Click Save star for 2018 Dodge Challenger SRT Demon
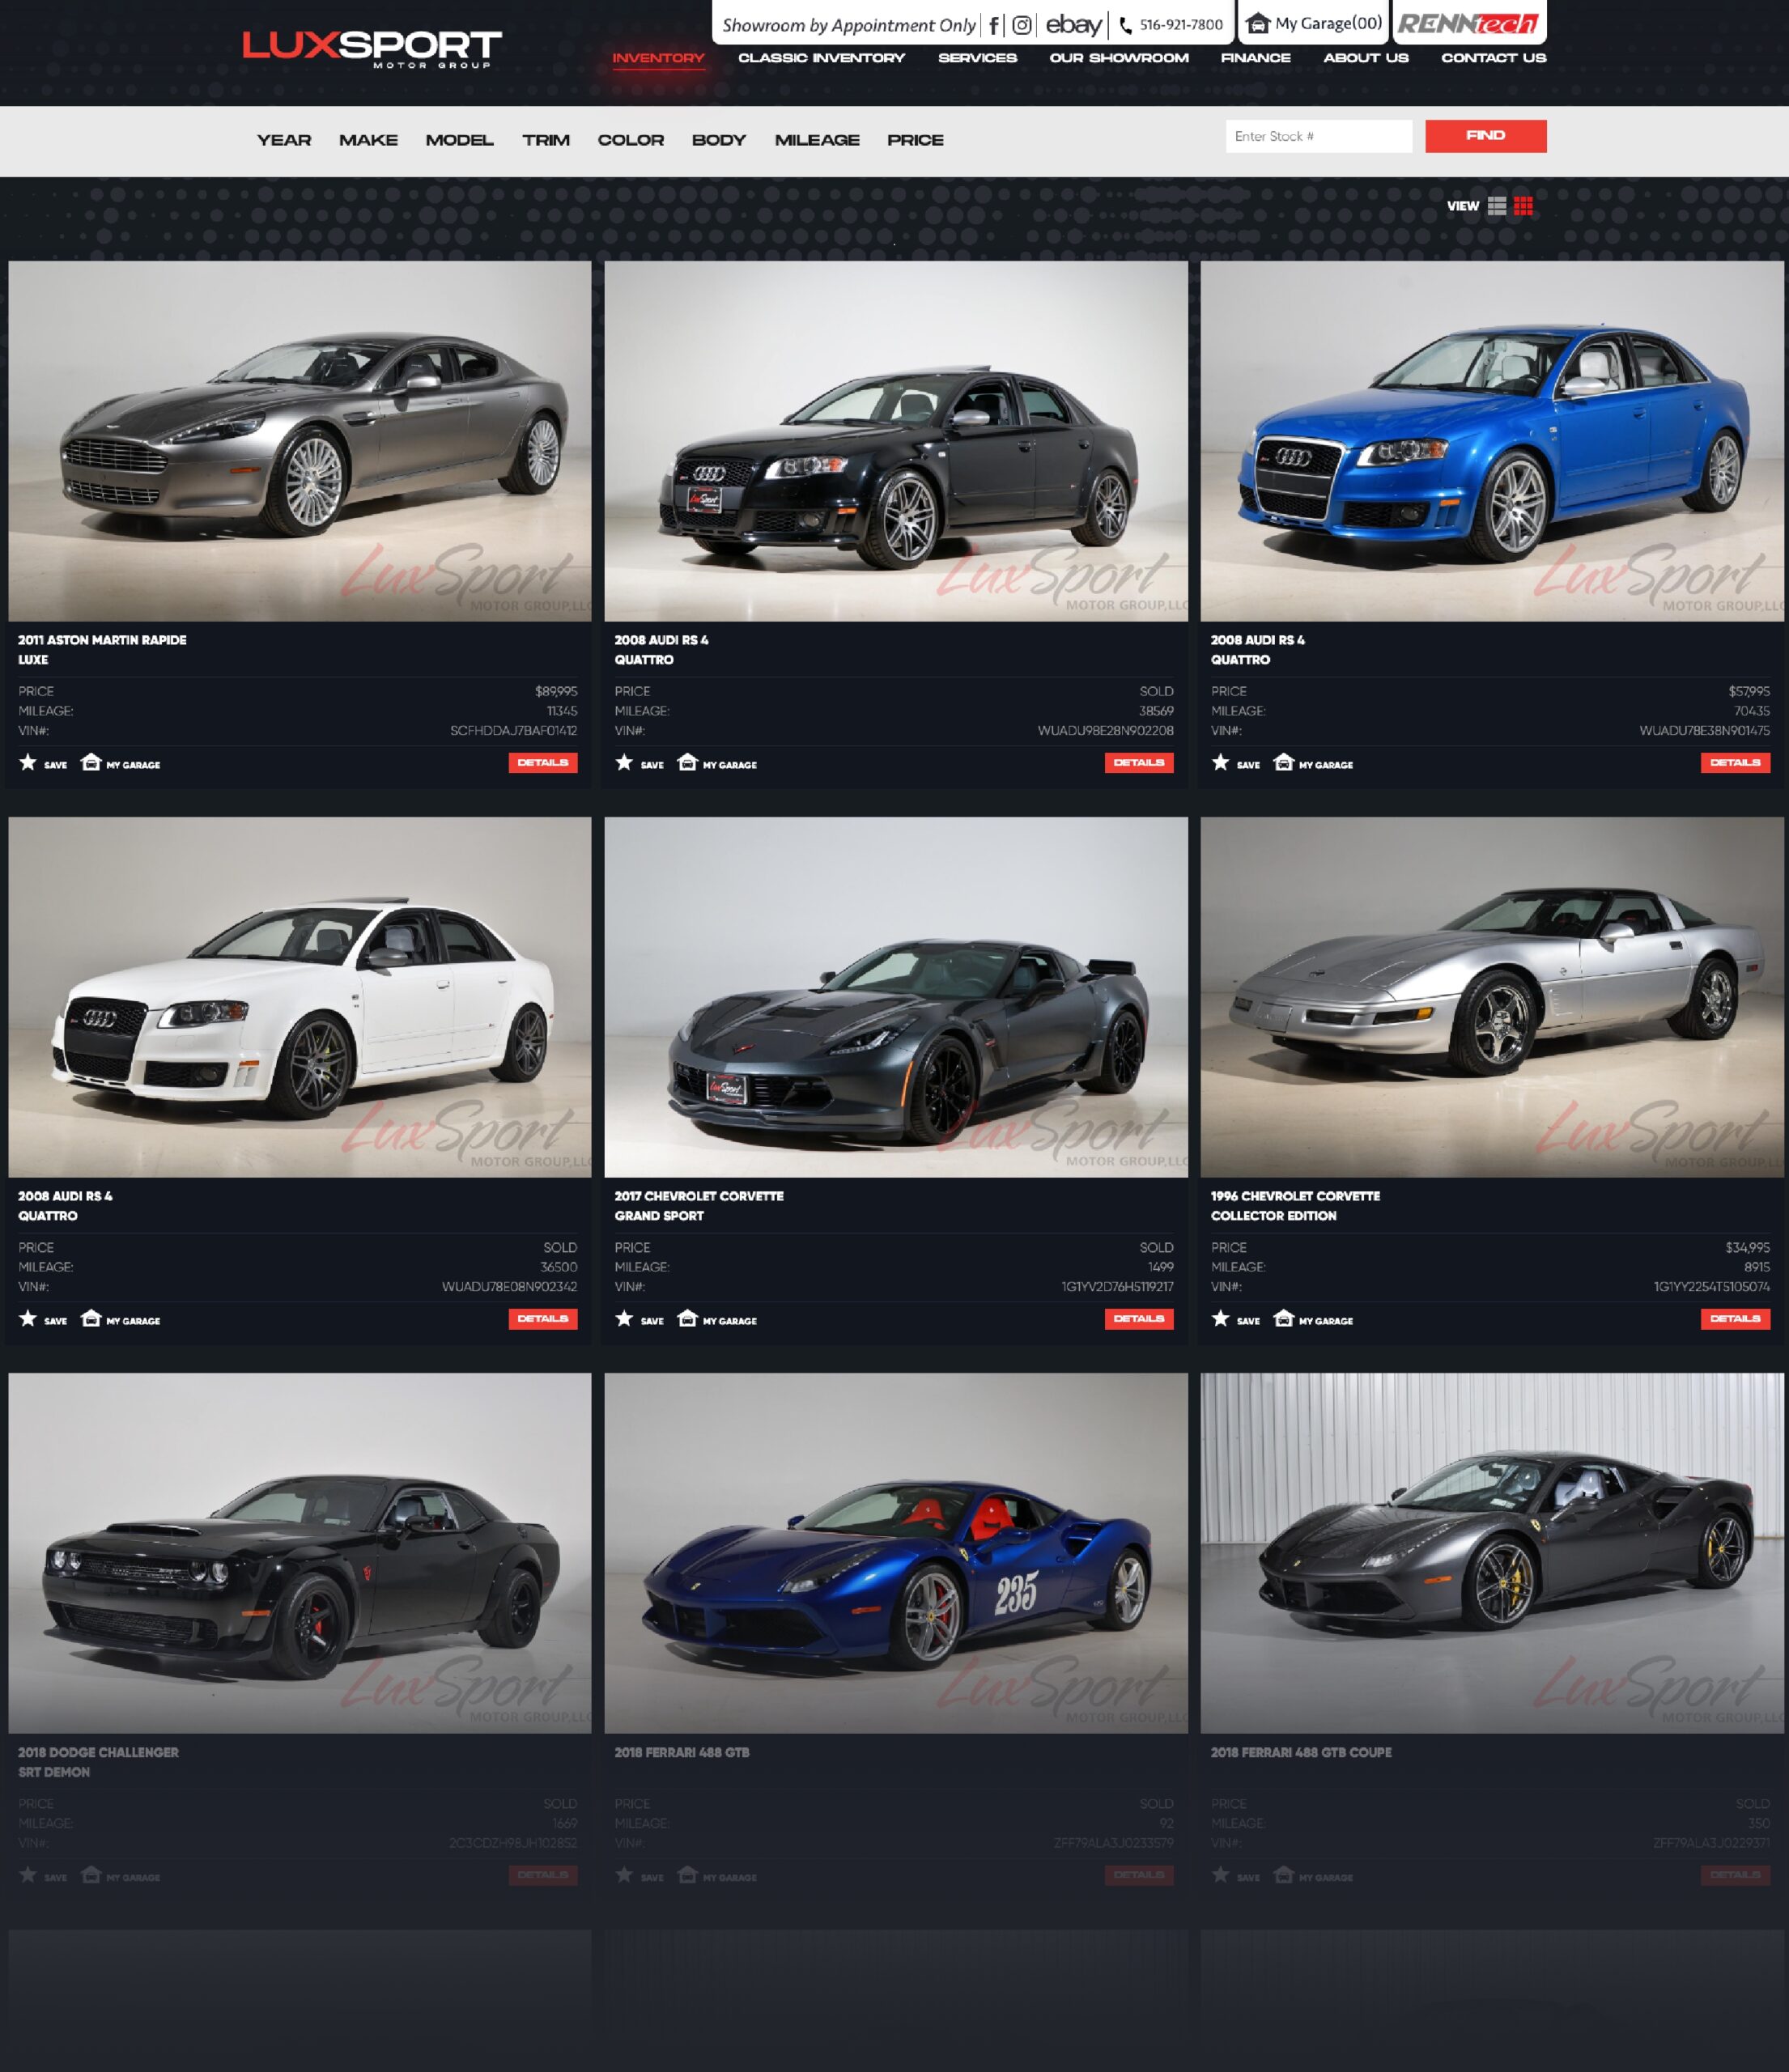Screen dimensions: 1789x2072 pyautogui.click(x=28, y=1875)
